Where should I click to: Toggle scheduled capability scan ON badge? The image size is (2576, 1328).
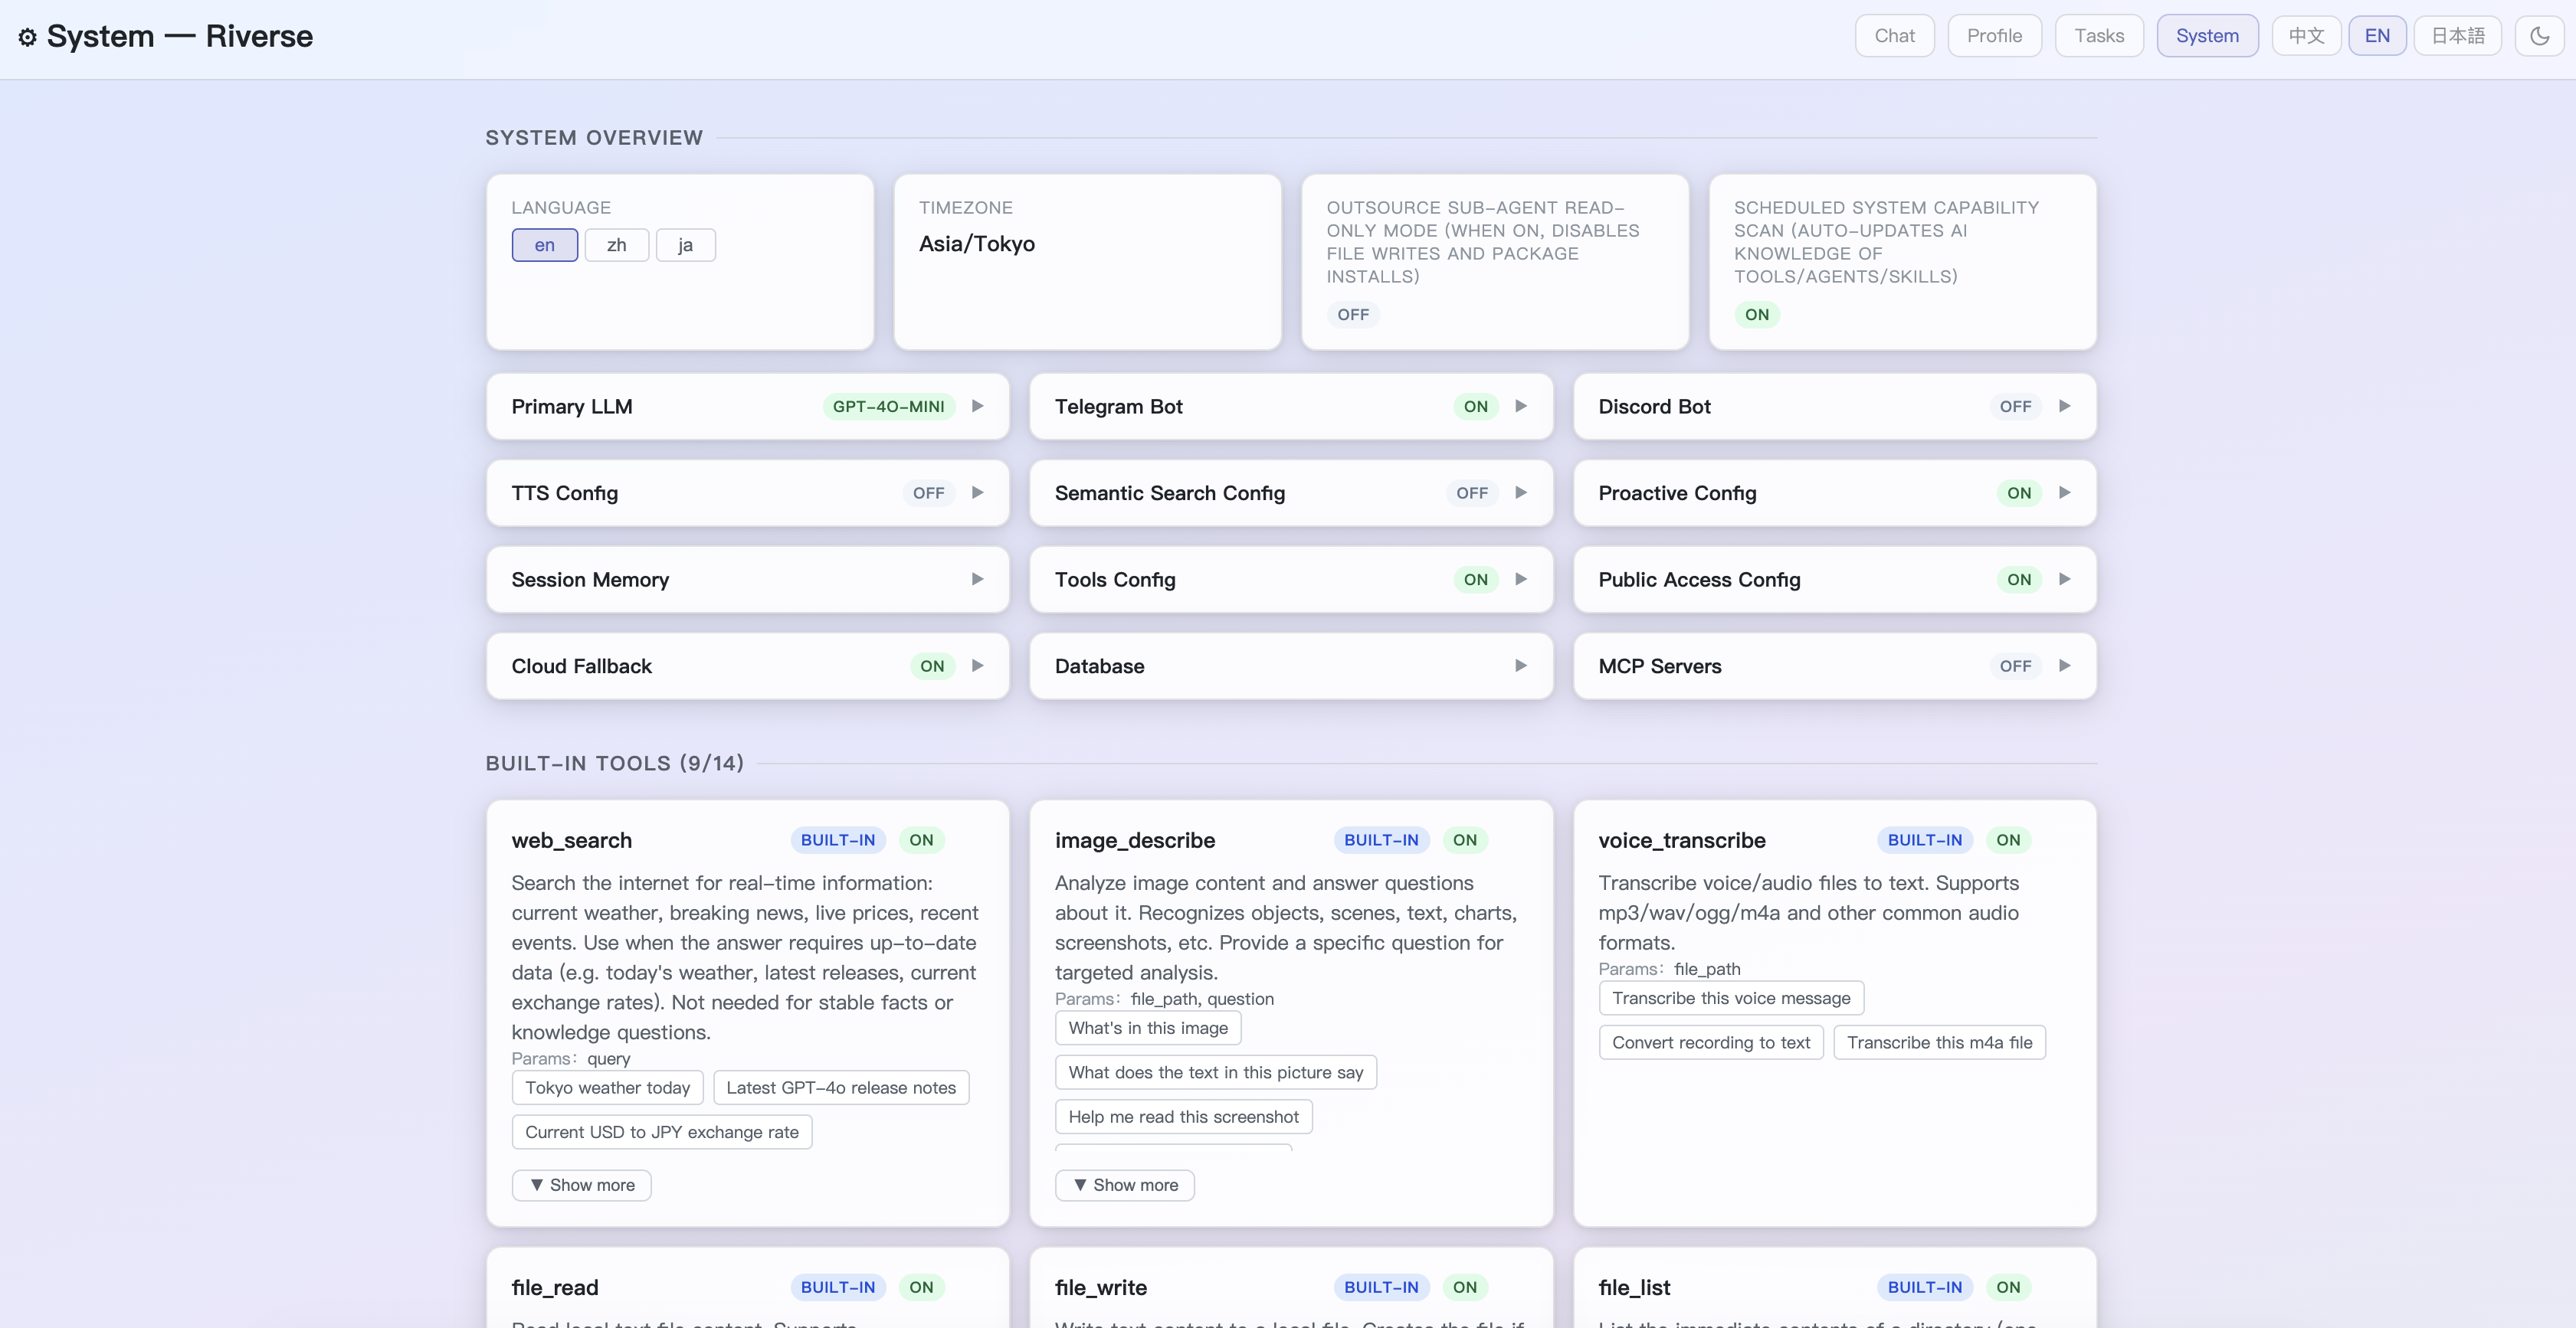point(1756,315)
